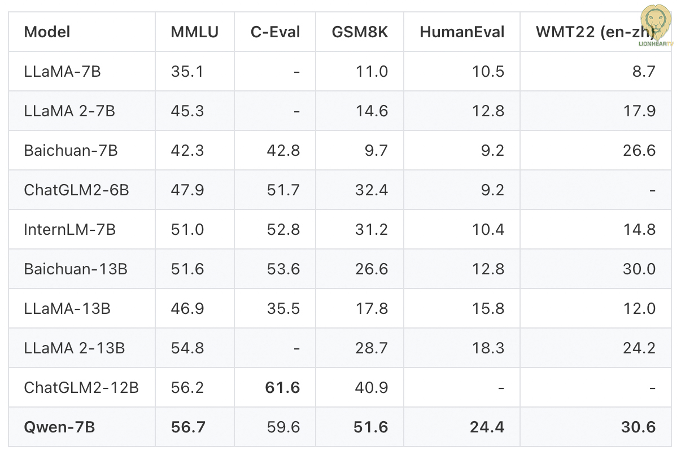Select the InternLM-7B row label
The image size is (681, 455).
pos(70,229)
